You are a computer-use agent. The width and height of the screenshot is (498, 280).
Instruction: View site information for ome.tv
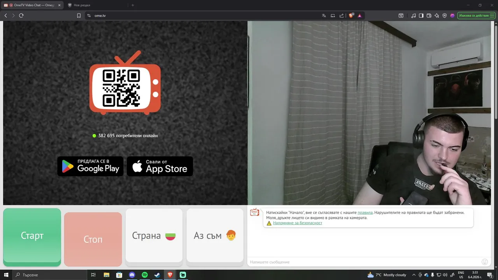[89, 16]
